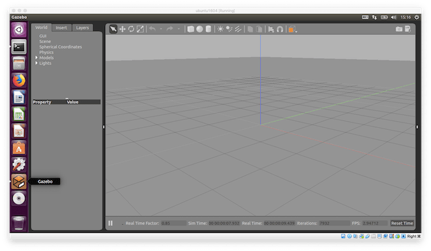Select the rotate mode tool

coord(131,29)
